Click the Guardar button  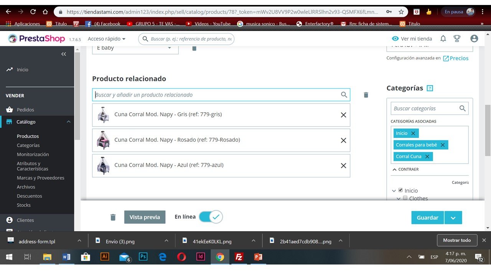click(428, 218)
